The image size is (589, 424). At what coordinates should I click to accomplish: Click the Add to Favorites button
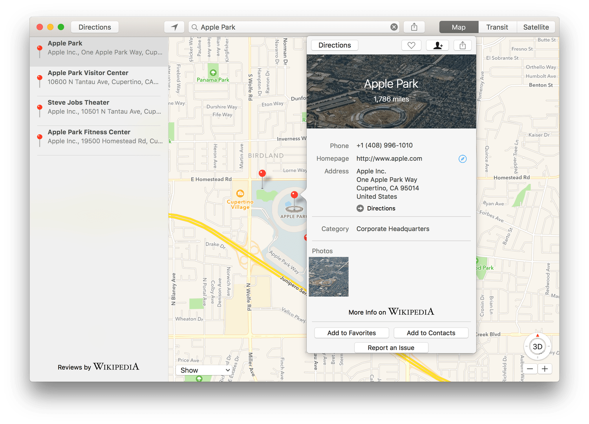351,333
